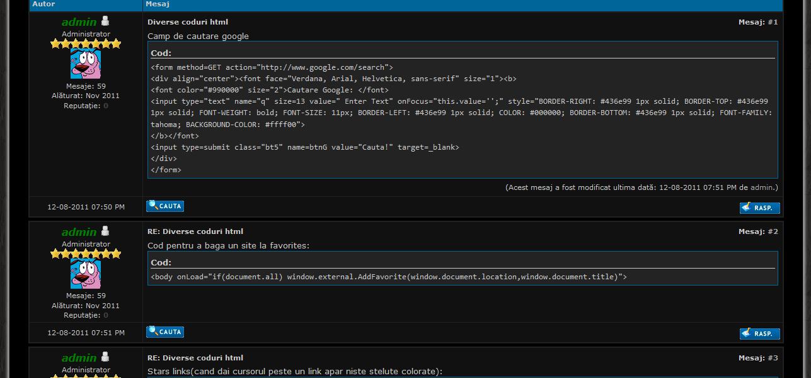Open the #2 message permalink

(772, 231)
